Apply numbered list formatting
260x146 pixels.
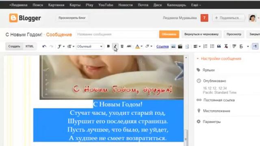click(x=205, y=46)
